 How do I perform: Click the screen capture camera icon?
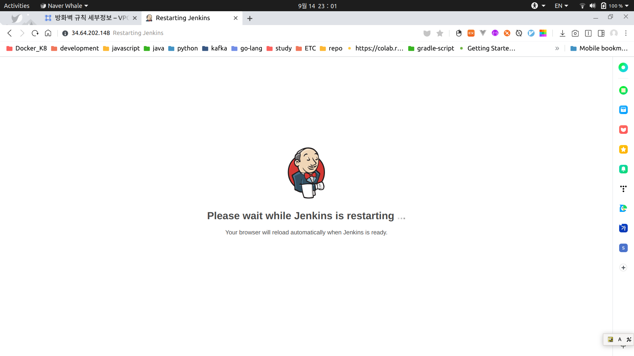(x=575, y=33)
